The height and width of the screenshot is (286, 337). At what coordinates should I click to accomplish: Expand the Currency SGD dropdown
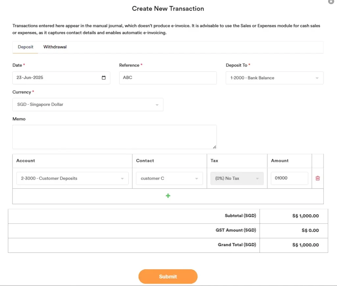point(88,105)
